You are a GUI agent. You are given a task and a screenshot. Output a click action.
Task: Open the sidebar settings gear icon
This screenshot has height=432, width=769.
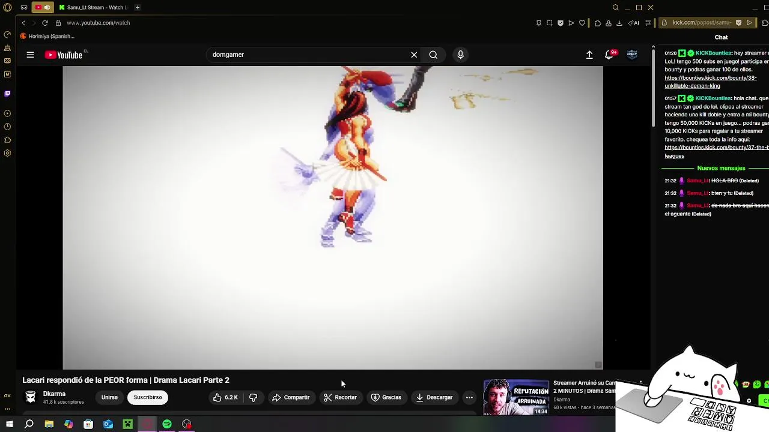(7, 153)
